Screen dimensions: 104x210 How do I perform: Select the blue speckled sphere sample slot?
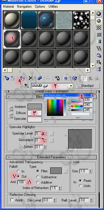(46, 20)
